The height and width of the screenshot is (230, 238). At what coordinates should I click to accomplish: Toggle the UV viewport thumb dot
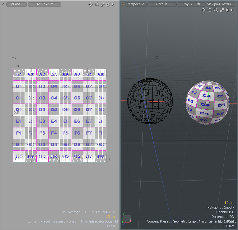(x=3, y=4)
